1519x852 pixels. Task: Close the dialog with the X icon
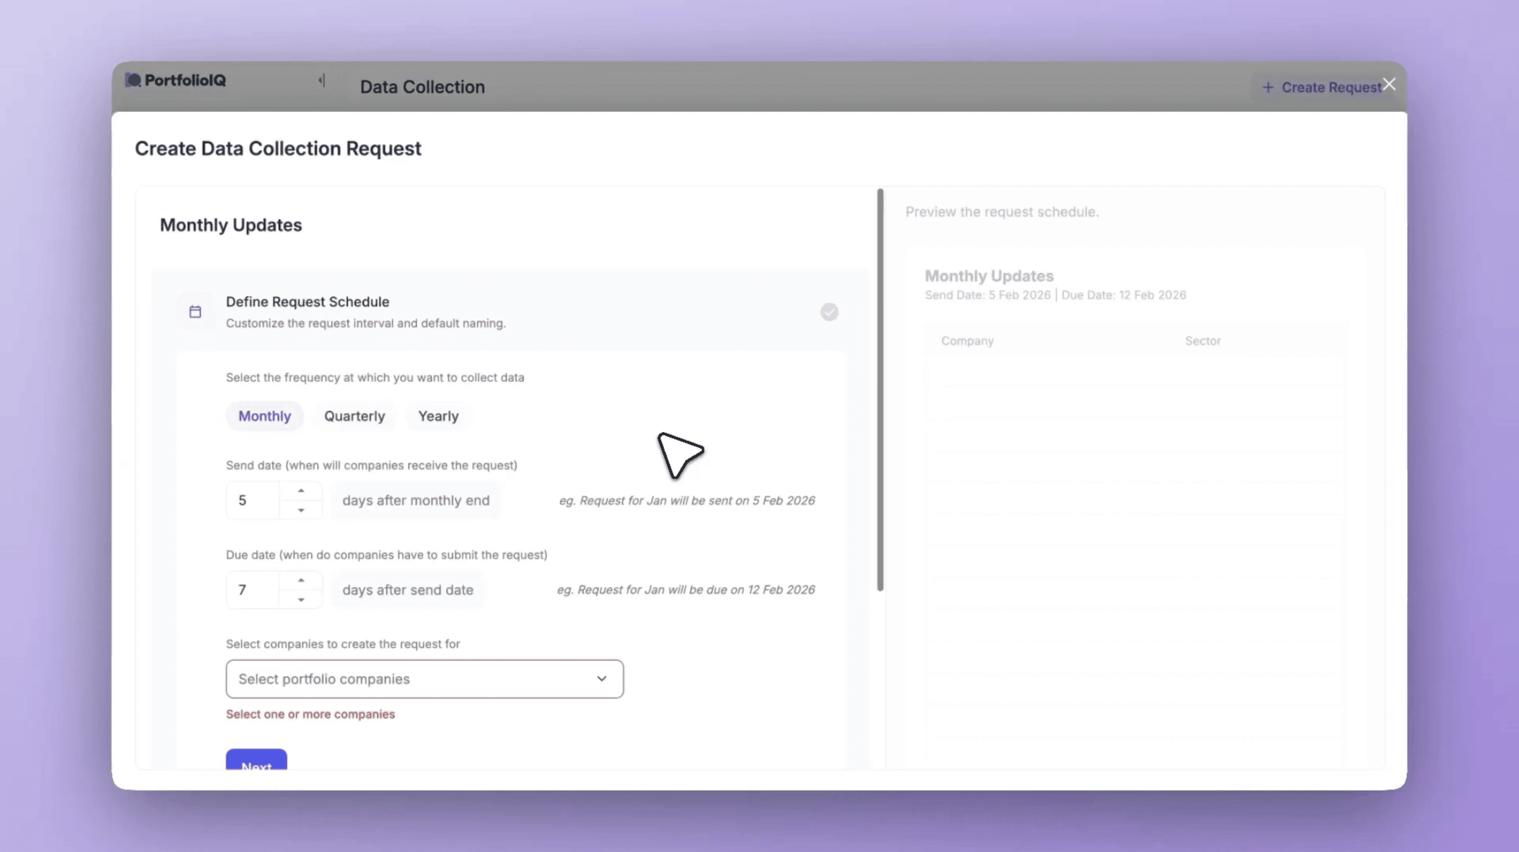point(1389,84)
